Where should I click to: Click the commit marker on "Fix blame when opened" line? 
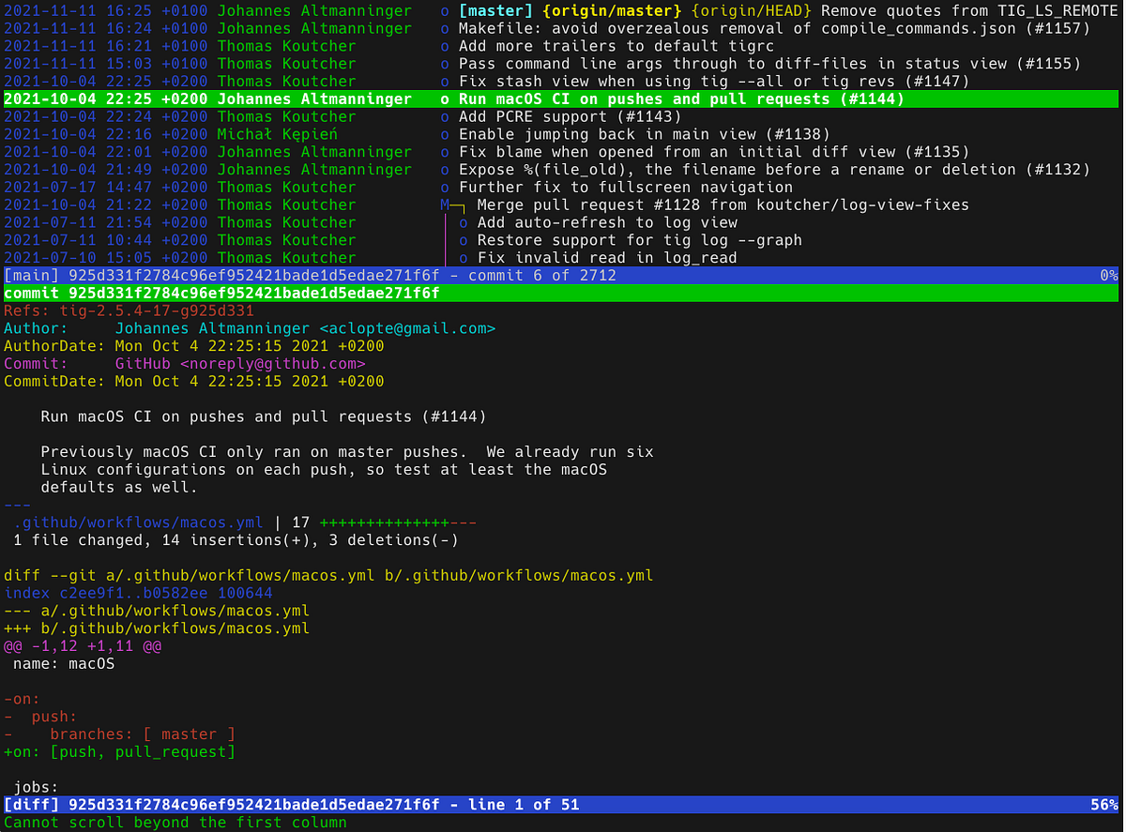[x=445, y=152]
